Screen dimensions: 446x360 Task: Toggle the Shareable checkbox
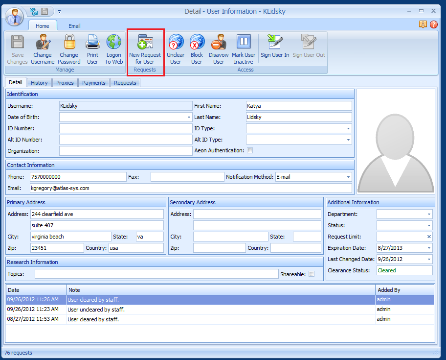312,274
